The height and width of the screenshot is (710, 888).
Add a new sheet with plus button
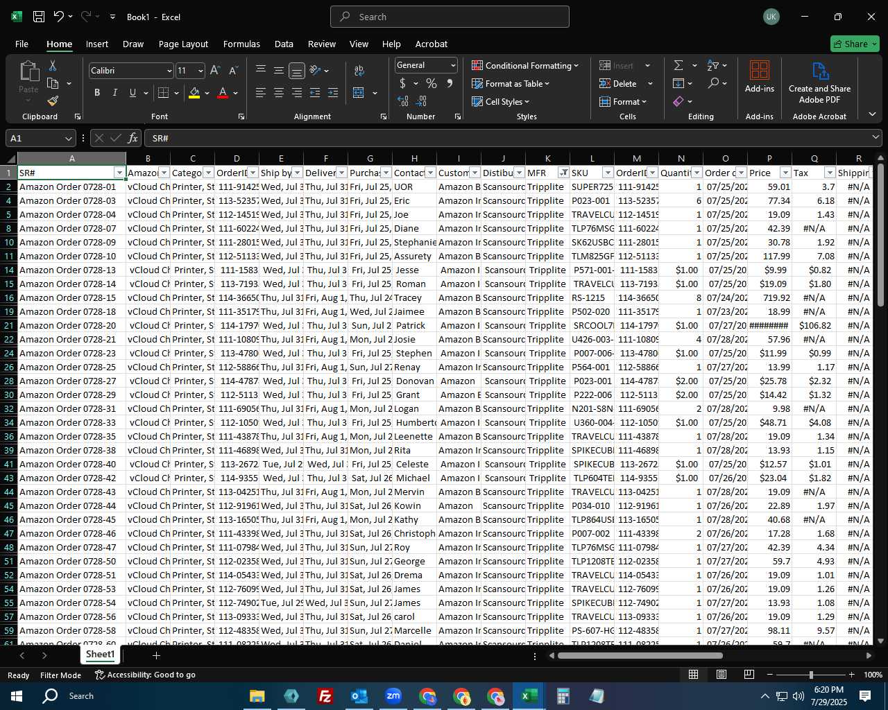[x=157, y=655]
